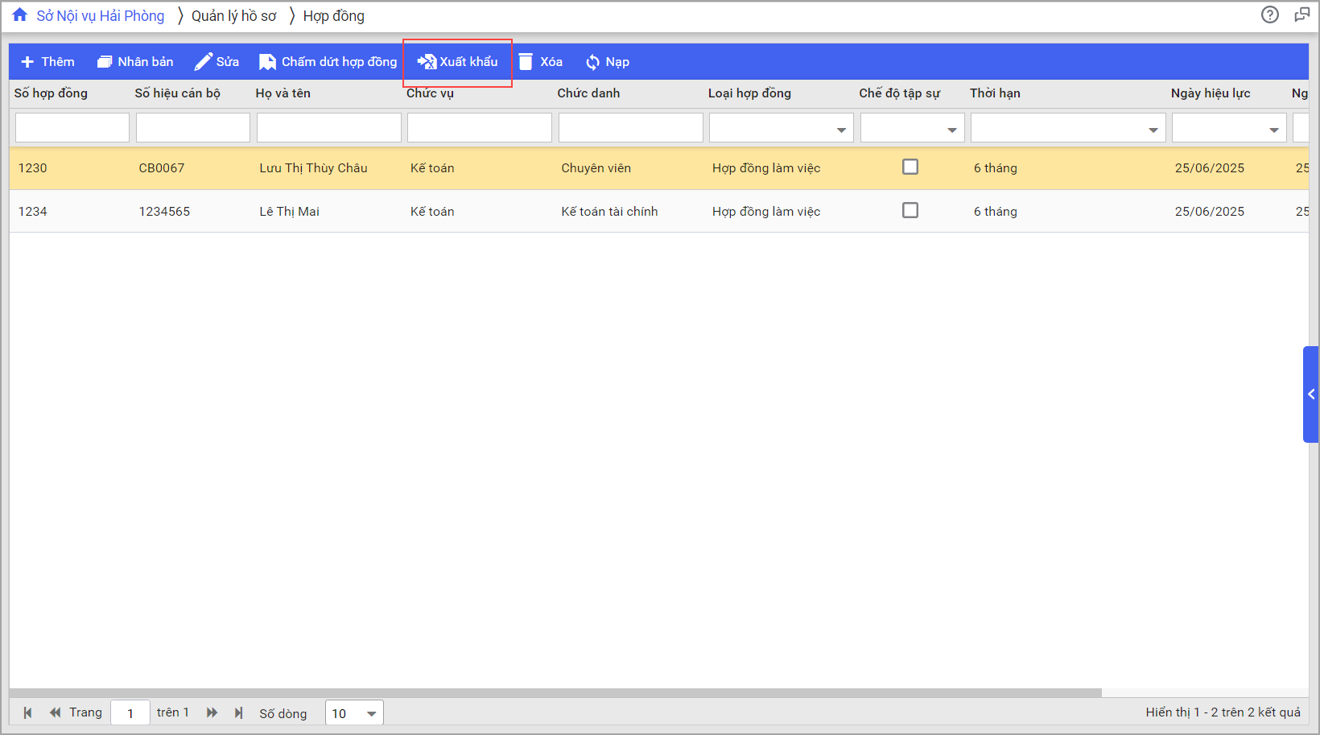Focus the Chức danh filter field
The height and width of the screenshot is (735, 1320).
pyautogui.click(x=631, y=128)
